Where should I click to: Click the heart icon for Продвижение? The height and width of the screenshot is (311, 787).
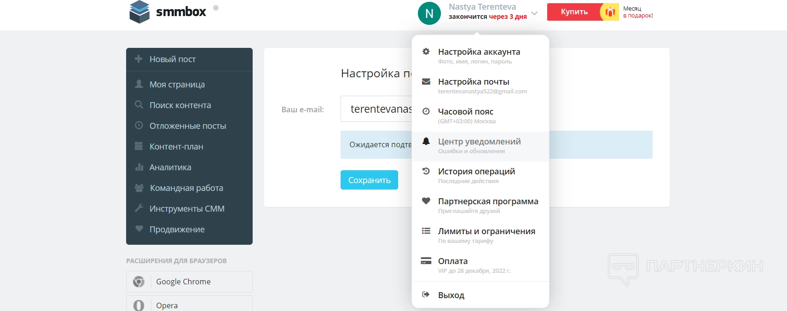pyautogui.click(x=139, y=229)
